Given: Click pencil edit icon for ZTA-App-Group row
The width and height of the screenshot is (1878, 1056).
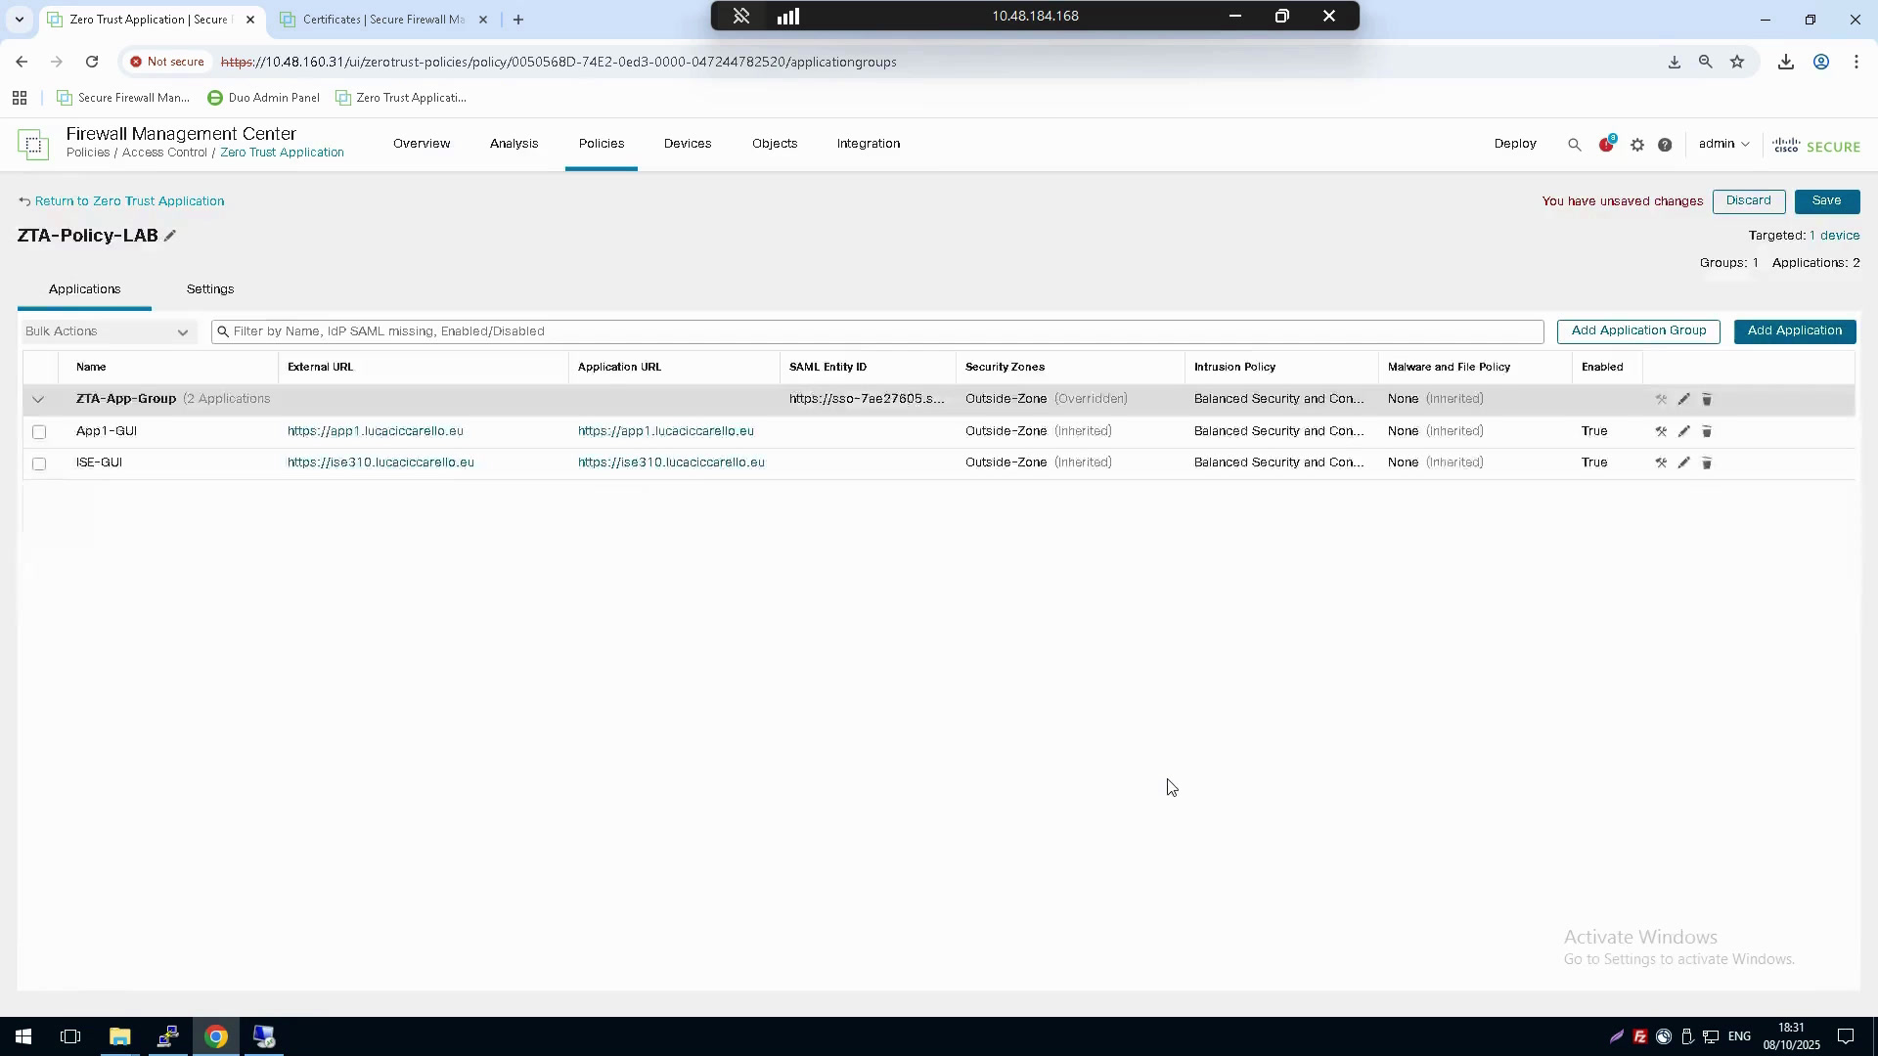Looking at the screenshot, I should tap(1683, 399).
